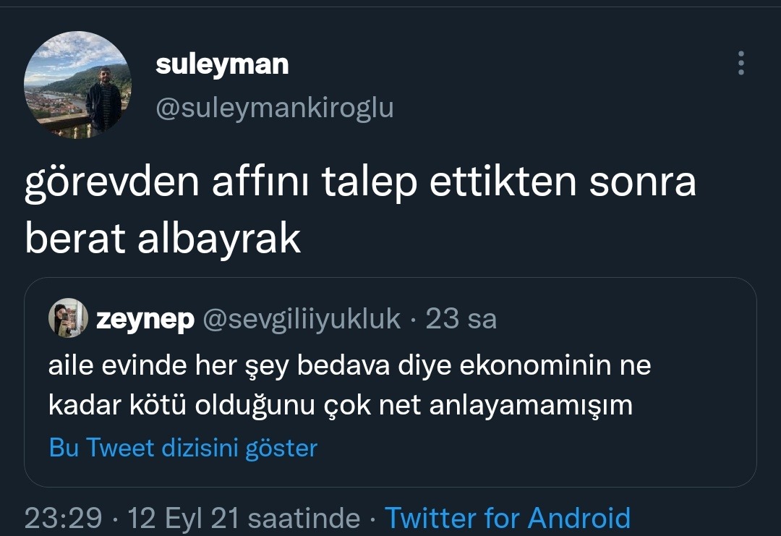Click the "berat albayrak" tweet line
781x536 pixels.
pos(163,239)
